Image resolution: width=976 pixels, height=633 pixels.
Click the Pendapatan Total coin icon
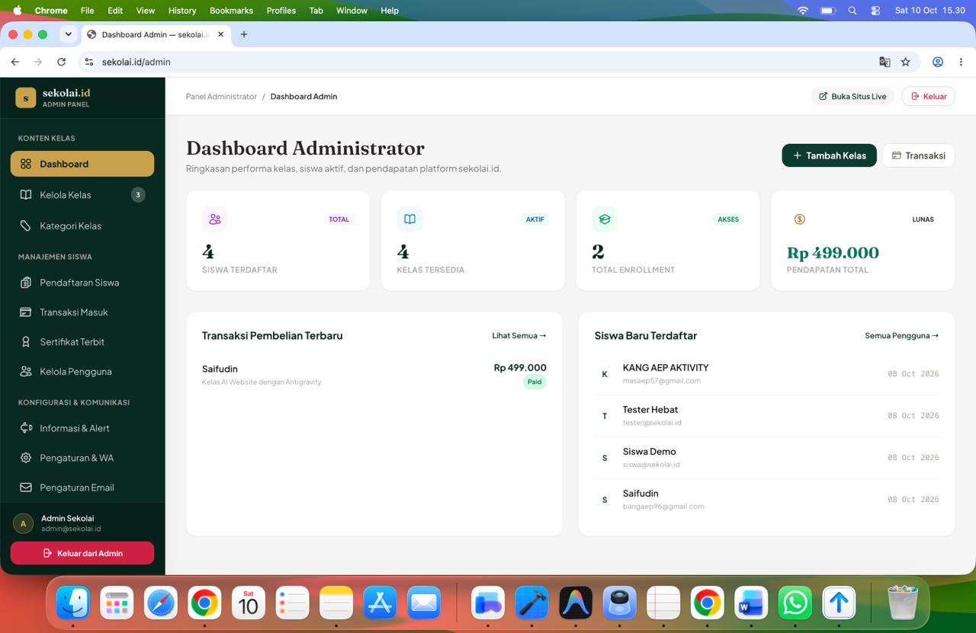[x=800, y=219]
